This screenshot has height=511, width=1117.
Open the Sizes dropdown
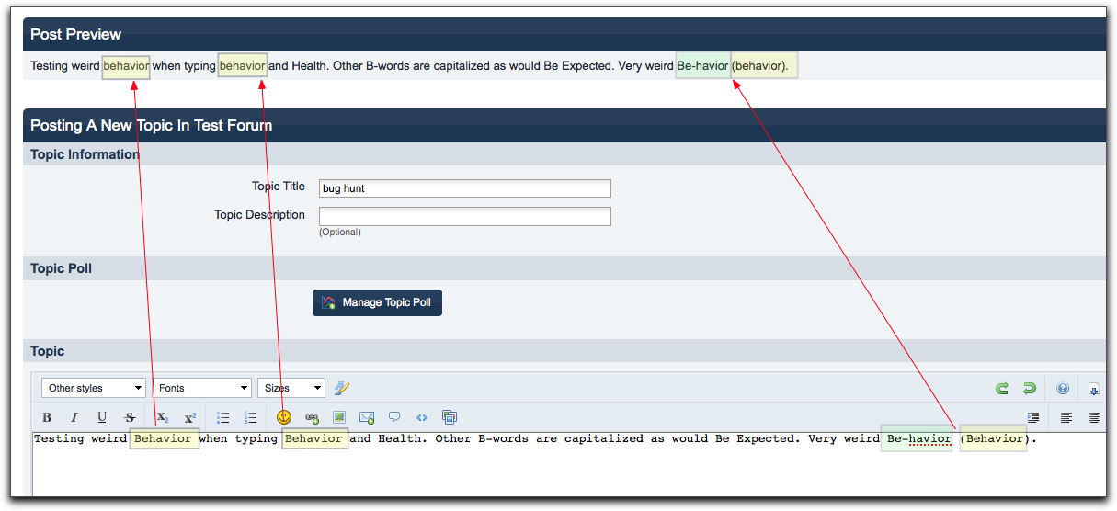point(291,388)
